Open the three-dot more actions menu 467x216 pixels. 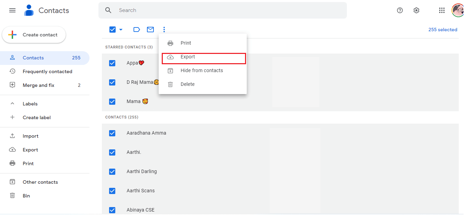(164, 30)
